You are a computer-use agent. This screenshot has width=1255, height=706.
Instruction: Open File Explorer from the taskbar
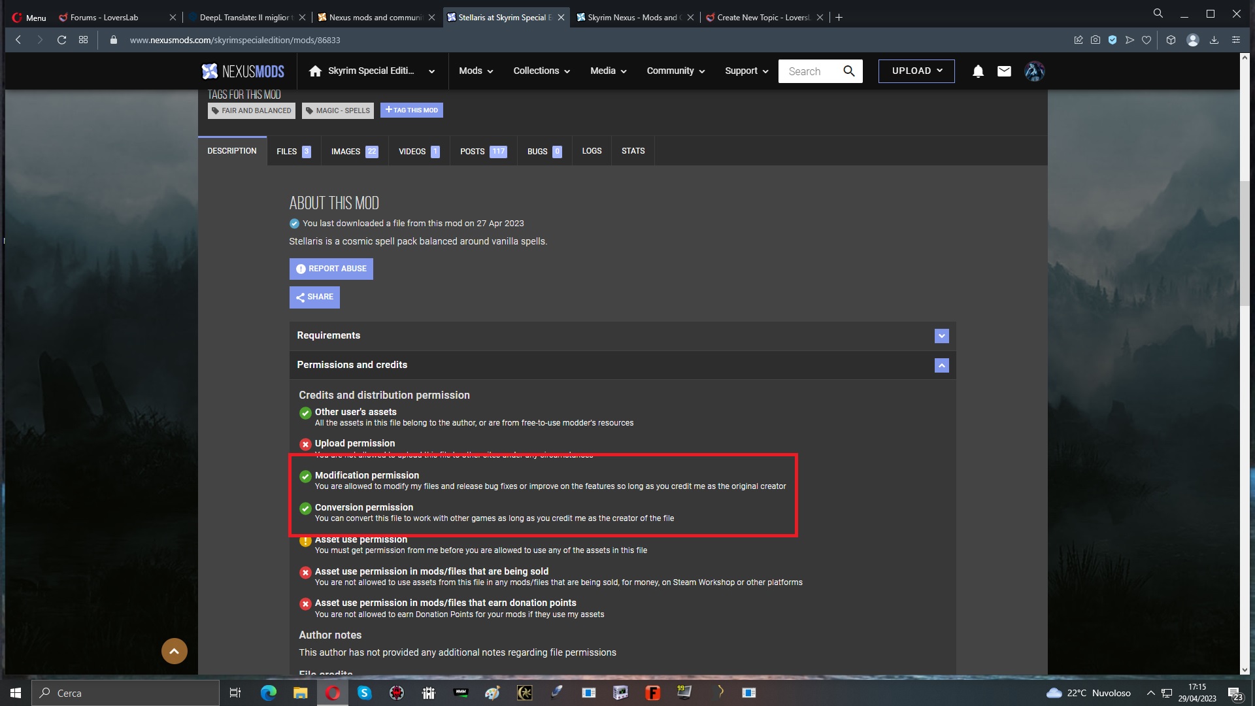pos(300,693)
